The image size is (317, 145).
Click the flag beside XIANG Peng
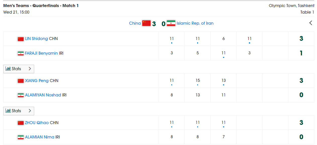coord(21,81)
